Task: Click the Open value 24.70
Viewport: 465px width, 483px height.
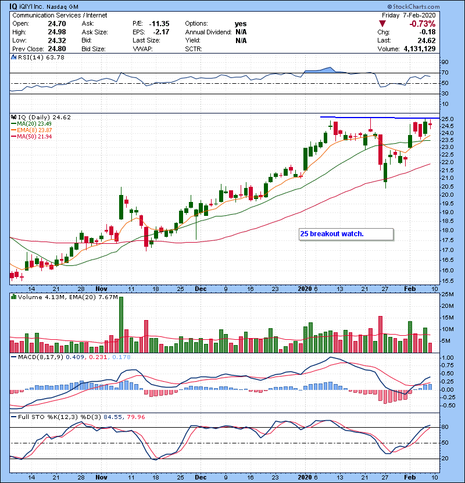Action: (57, 24)
